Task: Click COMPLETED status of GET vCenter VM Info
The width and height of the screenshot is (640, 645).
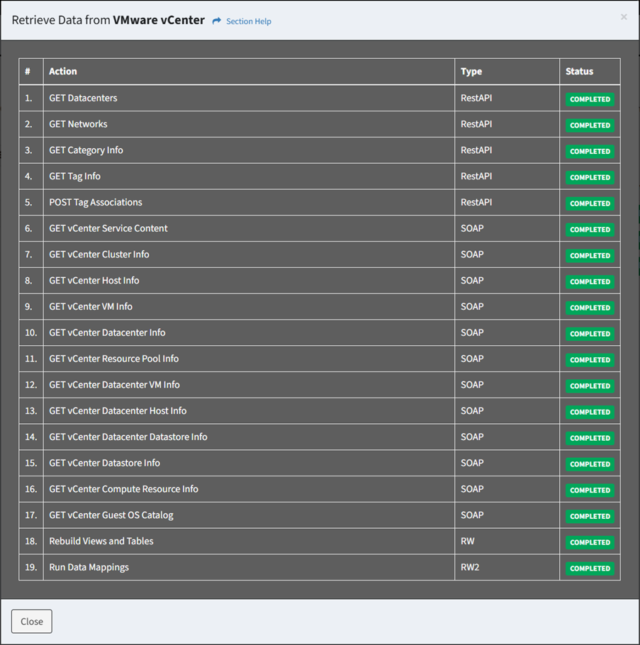Action: coord(590,308)
